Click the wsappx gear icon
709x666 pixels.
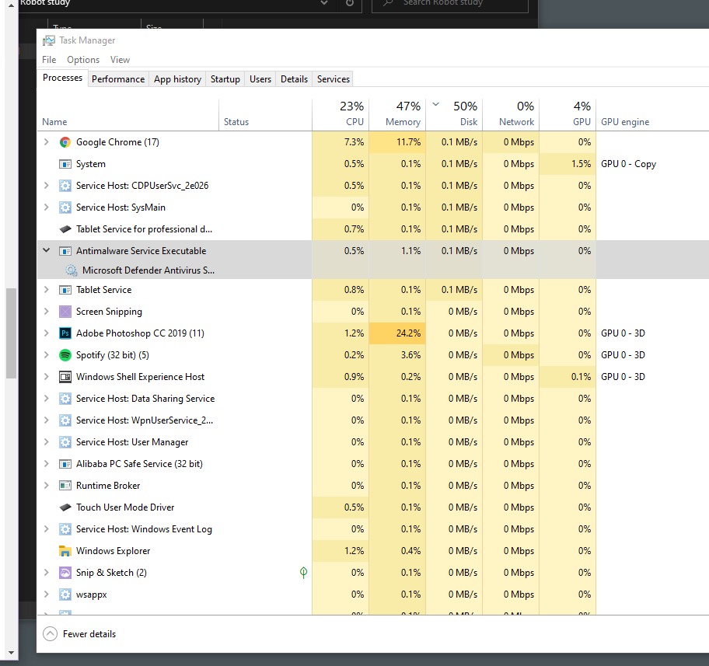pyautogui.click(x=65, y=595)
